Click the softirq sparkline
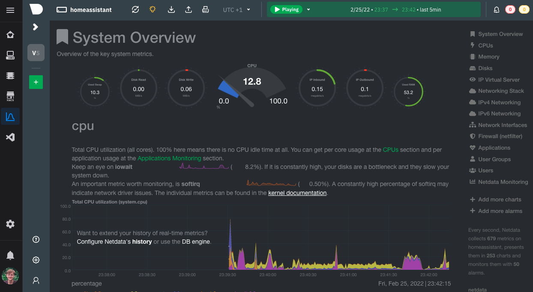The width and height of the screenshot is (533, 292). [x=272, y=184]
